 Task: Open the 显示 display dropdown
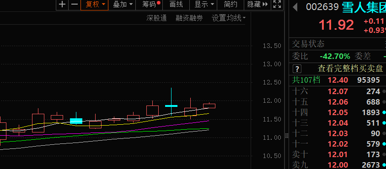pos(204,5)
